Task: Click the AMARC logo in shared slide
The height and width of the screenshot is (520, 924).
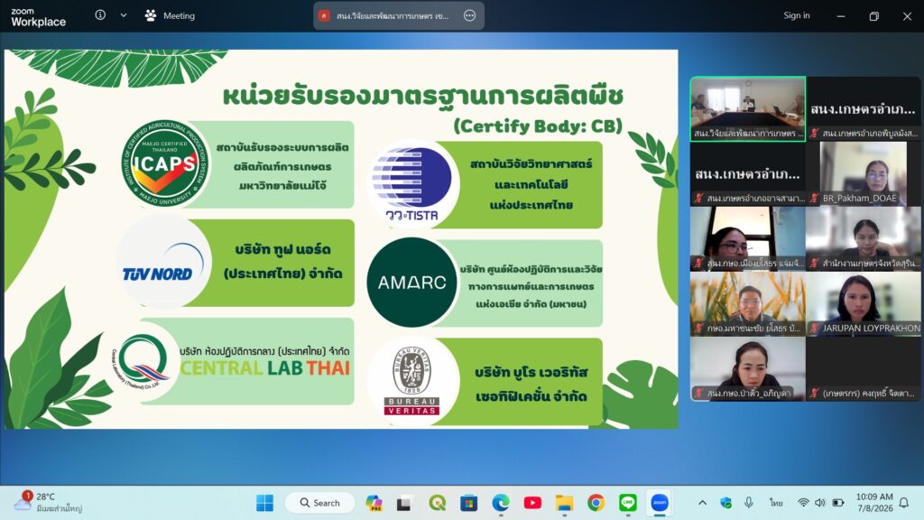Action: coord(411,283)
